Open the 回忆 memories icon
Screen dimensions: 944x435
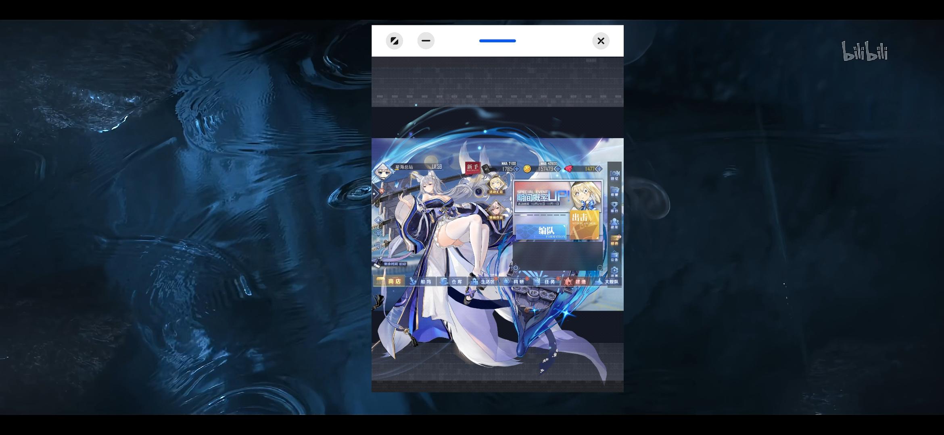coord(614,175)
